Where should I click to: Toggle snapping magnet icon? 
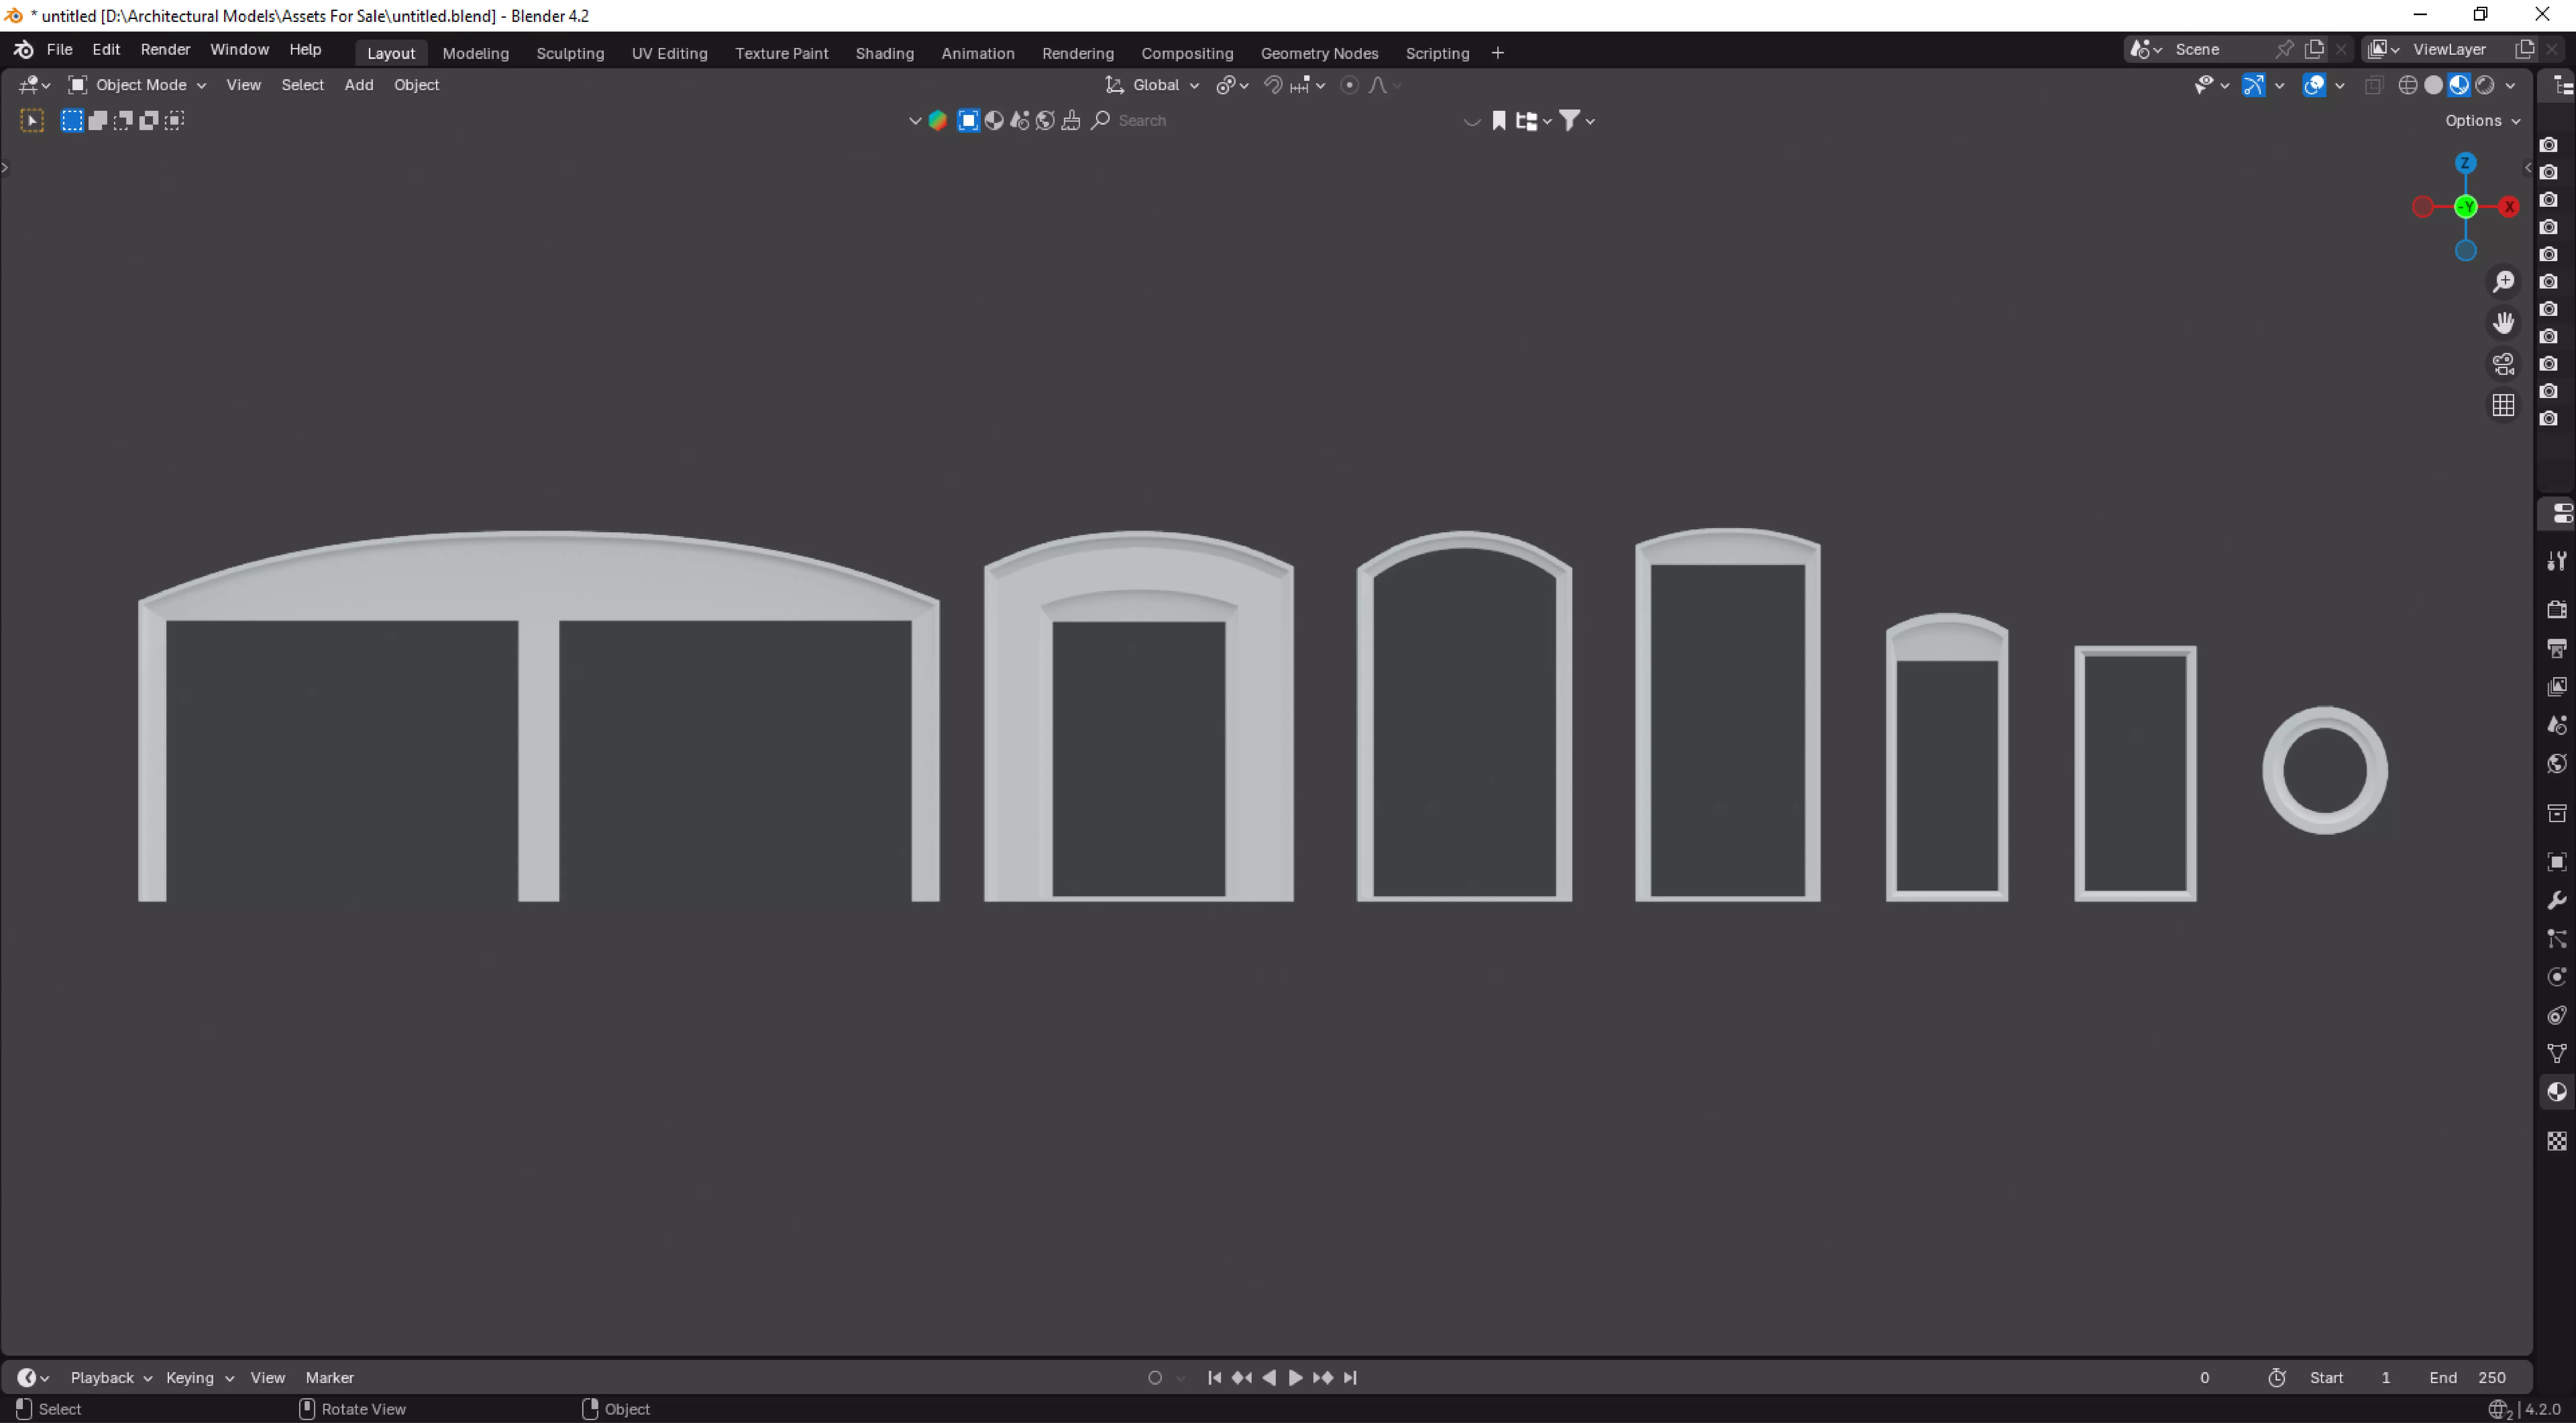click(x=1273, y=85)
